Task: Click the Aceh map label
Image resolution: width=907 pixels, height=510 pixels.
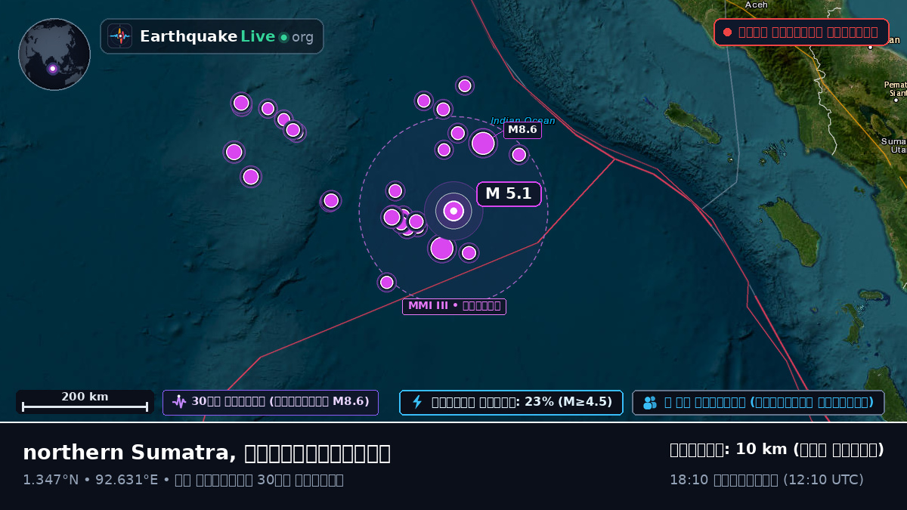Action: click(x=757, y=5)
